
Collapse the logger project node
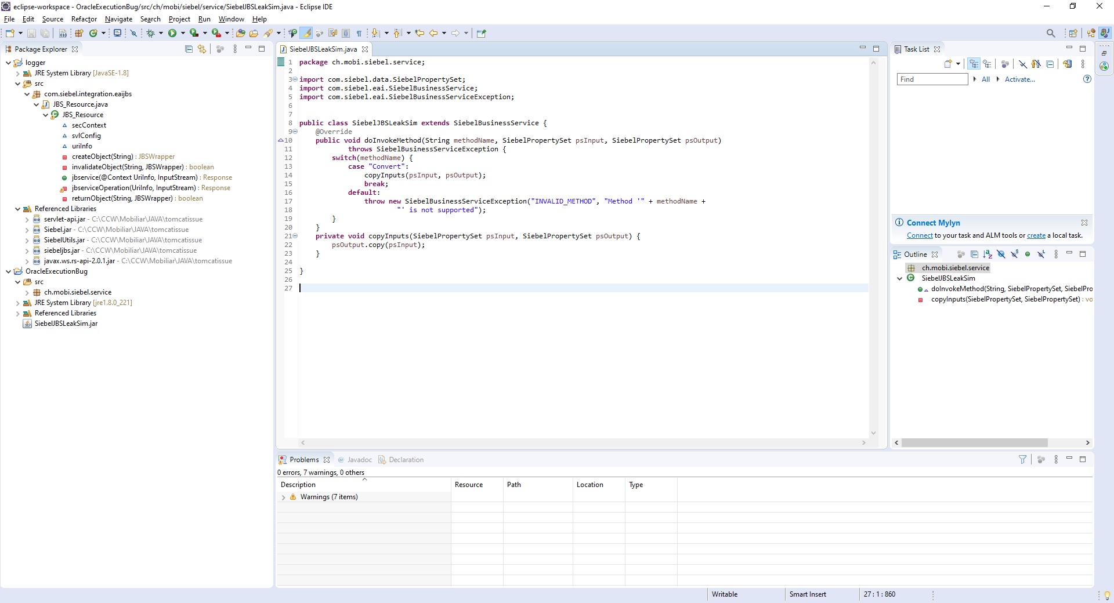pyautogui.click(x=8, y=63)
